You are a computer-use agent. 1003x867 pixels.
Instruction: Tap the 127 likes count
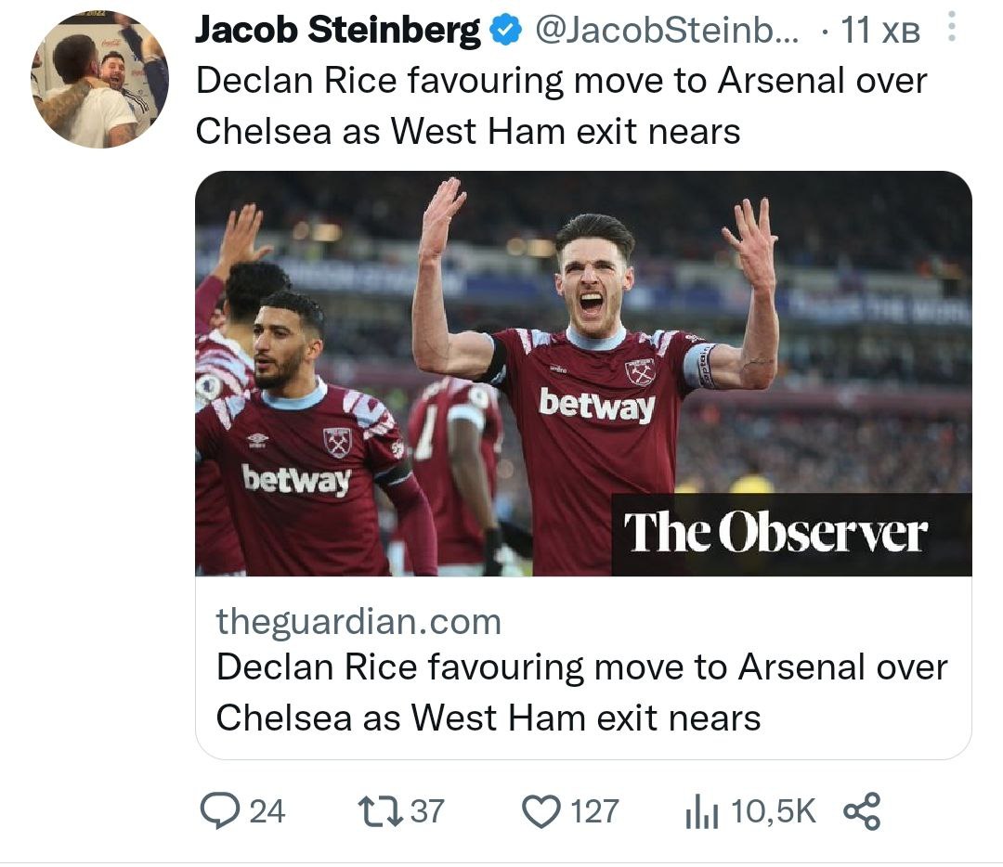pos(594,812)
